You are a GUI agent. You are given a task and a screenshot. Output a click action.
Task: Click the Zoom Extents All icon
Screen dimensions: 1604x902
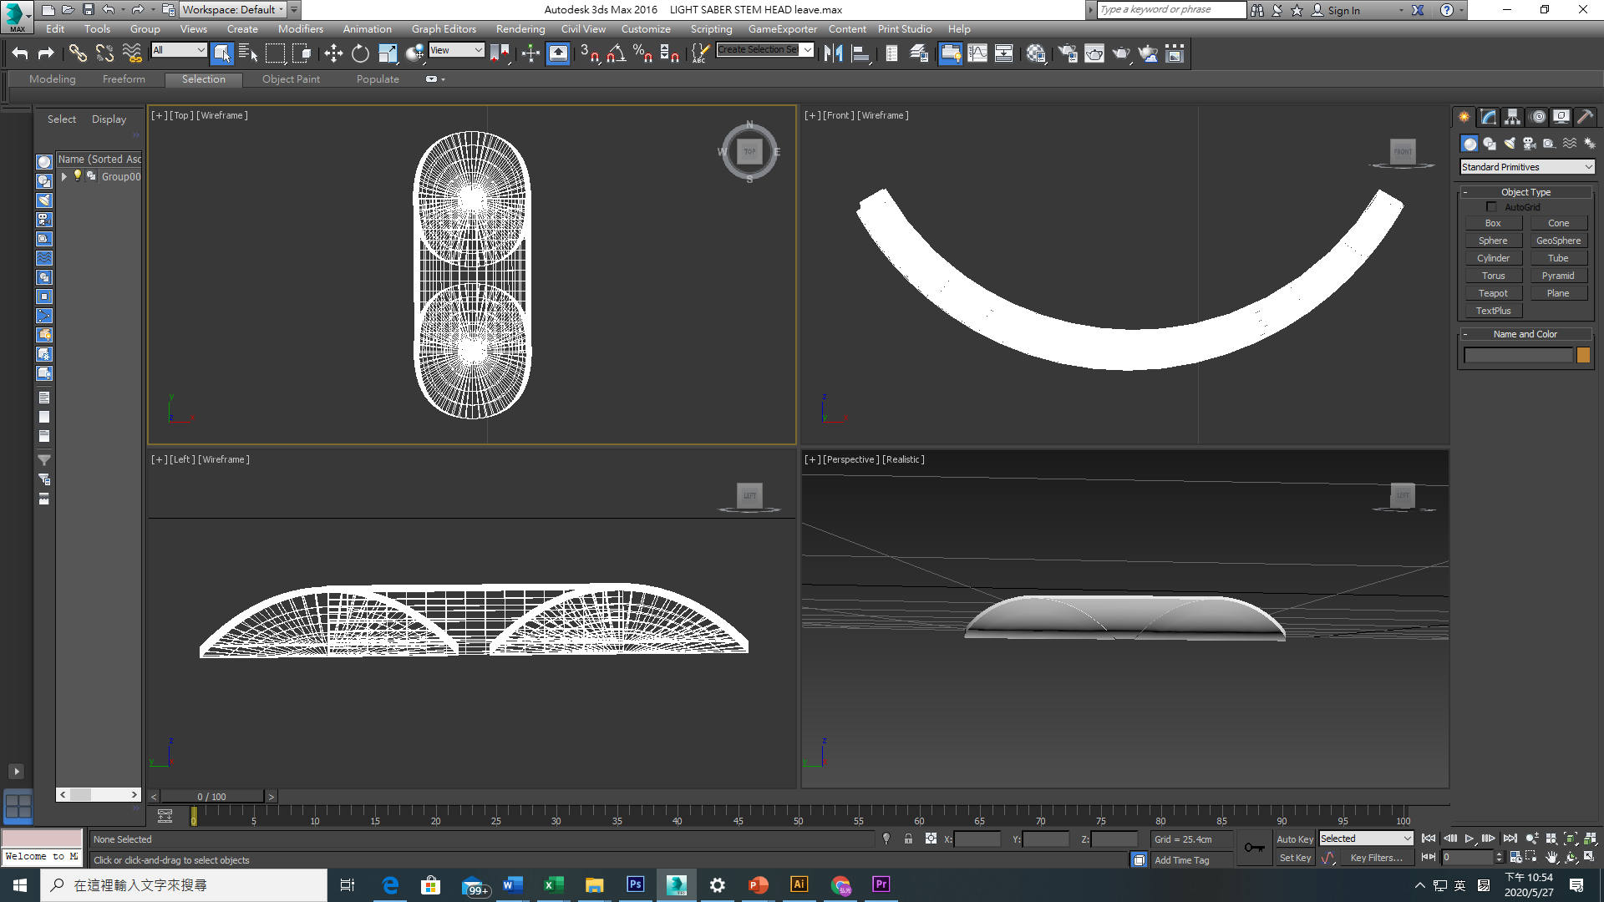tap(1591, 839)
